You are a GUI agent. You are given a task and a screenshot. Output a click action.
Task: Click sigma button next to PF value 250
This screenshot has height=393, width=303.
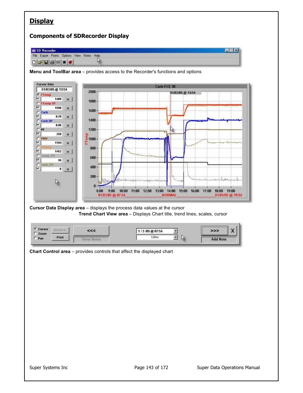tap(68, 134)
